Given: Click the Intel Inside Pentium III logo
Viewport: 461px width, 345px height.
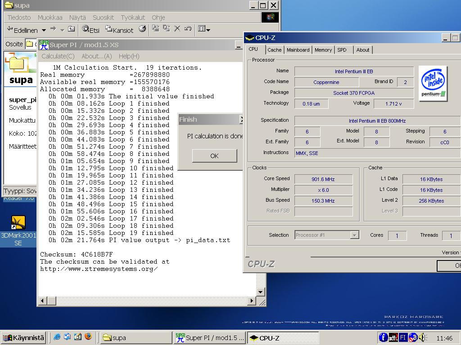Looking at the screenshot, I should coord(433,83).
